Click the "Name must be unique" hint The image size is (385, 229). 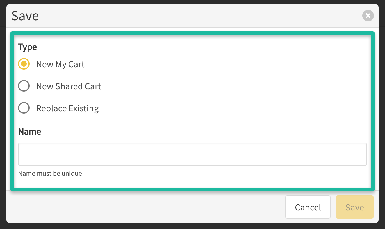coord(50,174)
